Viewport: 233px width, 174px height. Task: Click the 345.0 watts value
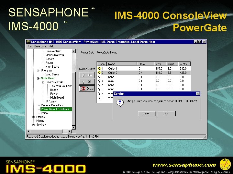pos(183,69)
